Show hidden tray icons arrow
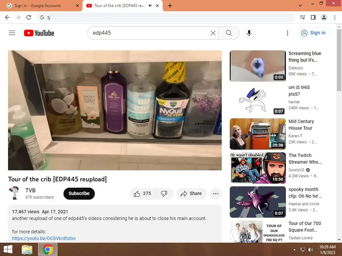 [294, 250]
